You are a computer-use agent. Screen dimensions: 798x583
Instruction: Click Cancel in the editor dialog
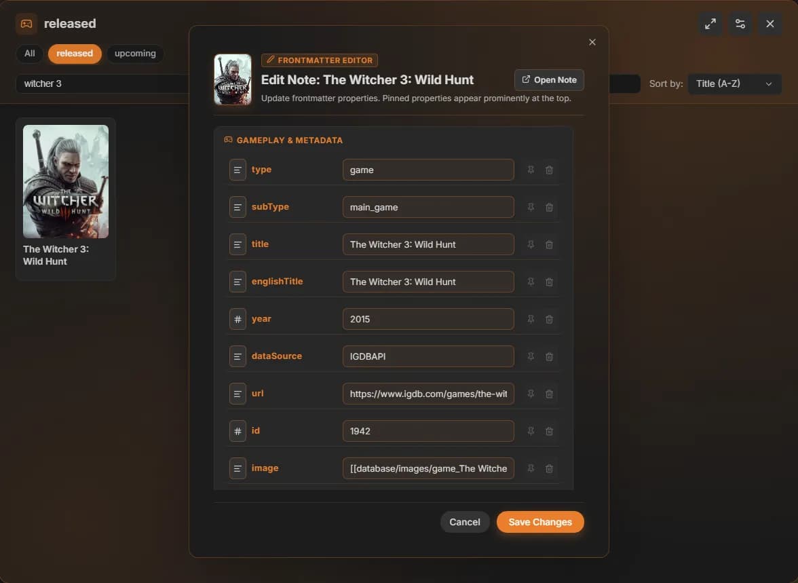[x=465, y=522]
